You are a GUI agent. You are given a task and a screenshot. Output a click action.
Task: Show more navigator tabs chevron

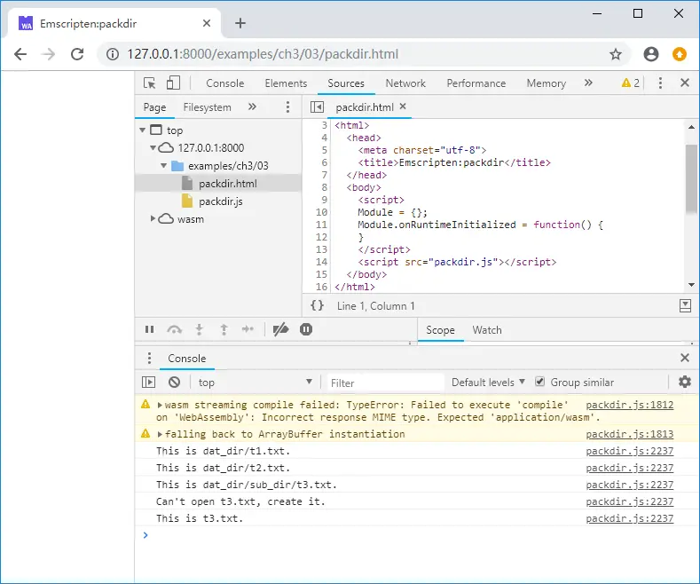[252, 107]
